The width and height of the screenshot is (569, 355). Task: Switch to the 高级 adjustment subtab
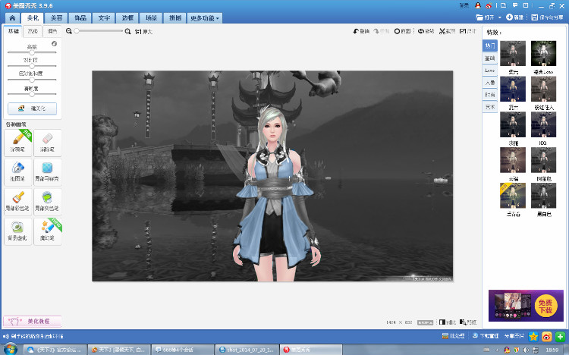33,31
